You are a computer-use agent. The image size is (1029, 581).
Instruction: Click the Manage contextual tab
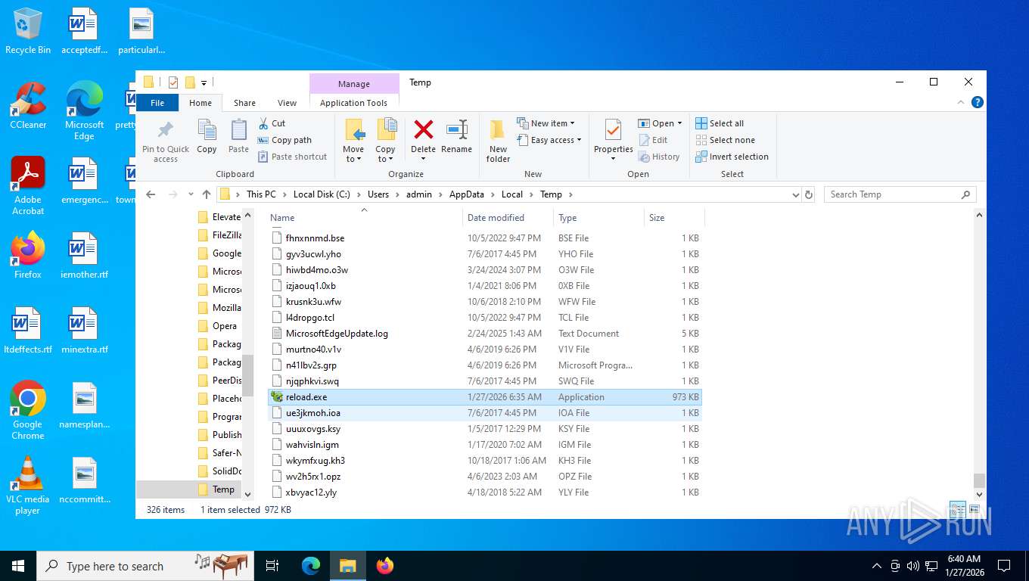(x=354, y=84)
